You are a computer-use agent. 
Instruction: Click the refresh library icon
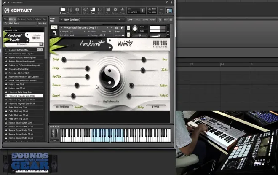tap(6, 23)
